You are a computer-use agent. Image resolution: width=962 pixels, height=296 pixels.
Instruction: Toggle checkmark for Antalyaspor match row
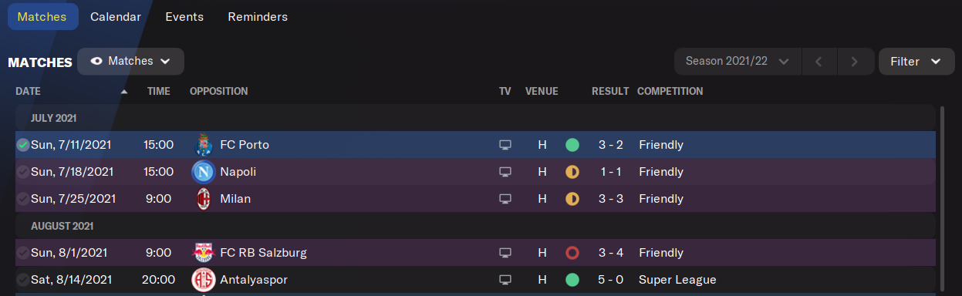[23, 280]
